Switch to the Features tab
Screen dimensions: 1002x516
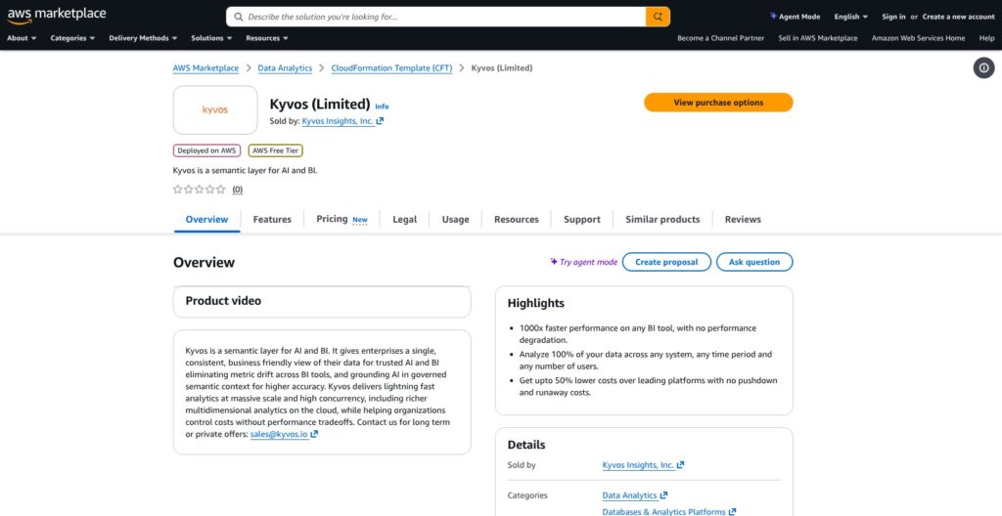click(272, 219)
